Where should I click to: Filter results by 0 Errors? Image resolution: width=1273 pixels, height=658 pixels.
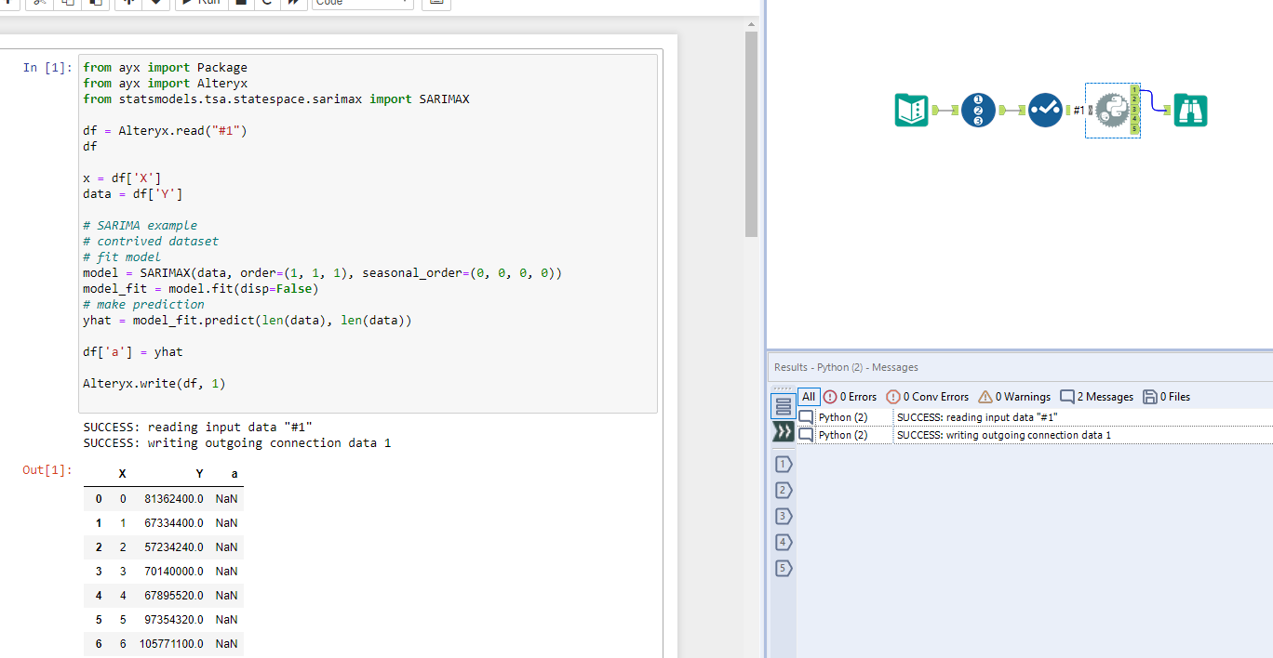[850, 397]
